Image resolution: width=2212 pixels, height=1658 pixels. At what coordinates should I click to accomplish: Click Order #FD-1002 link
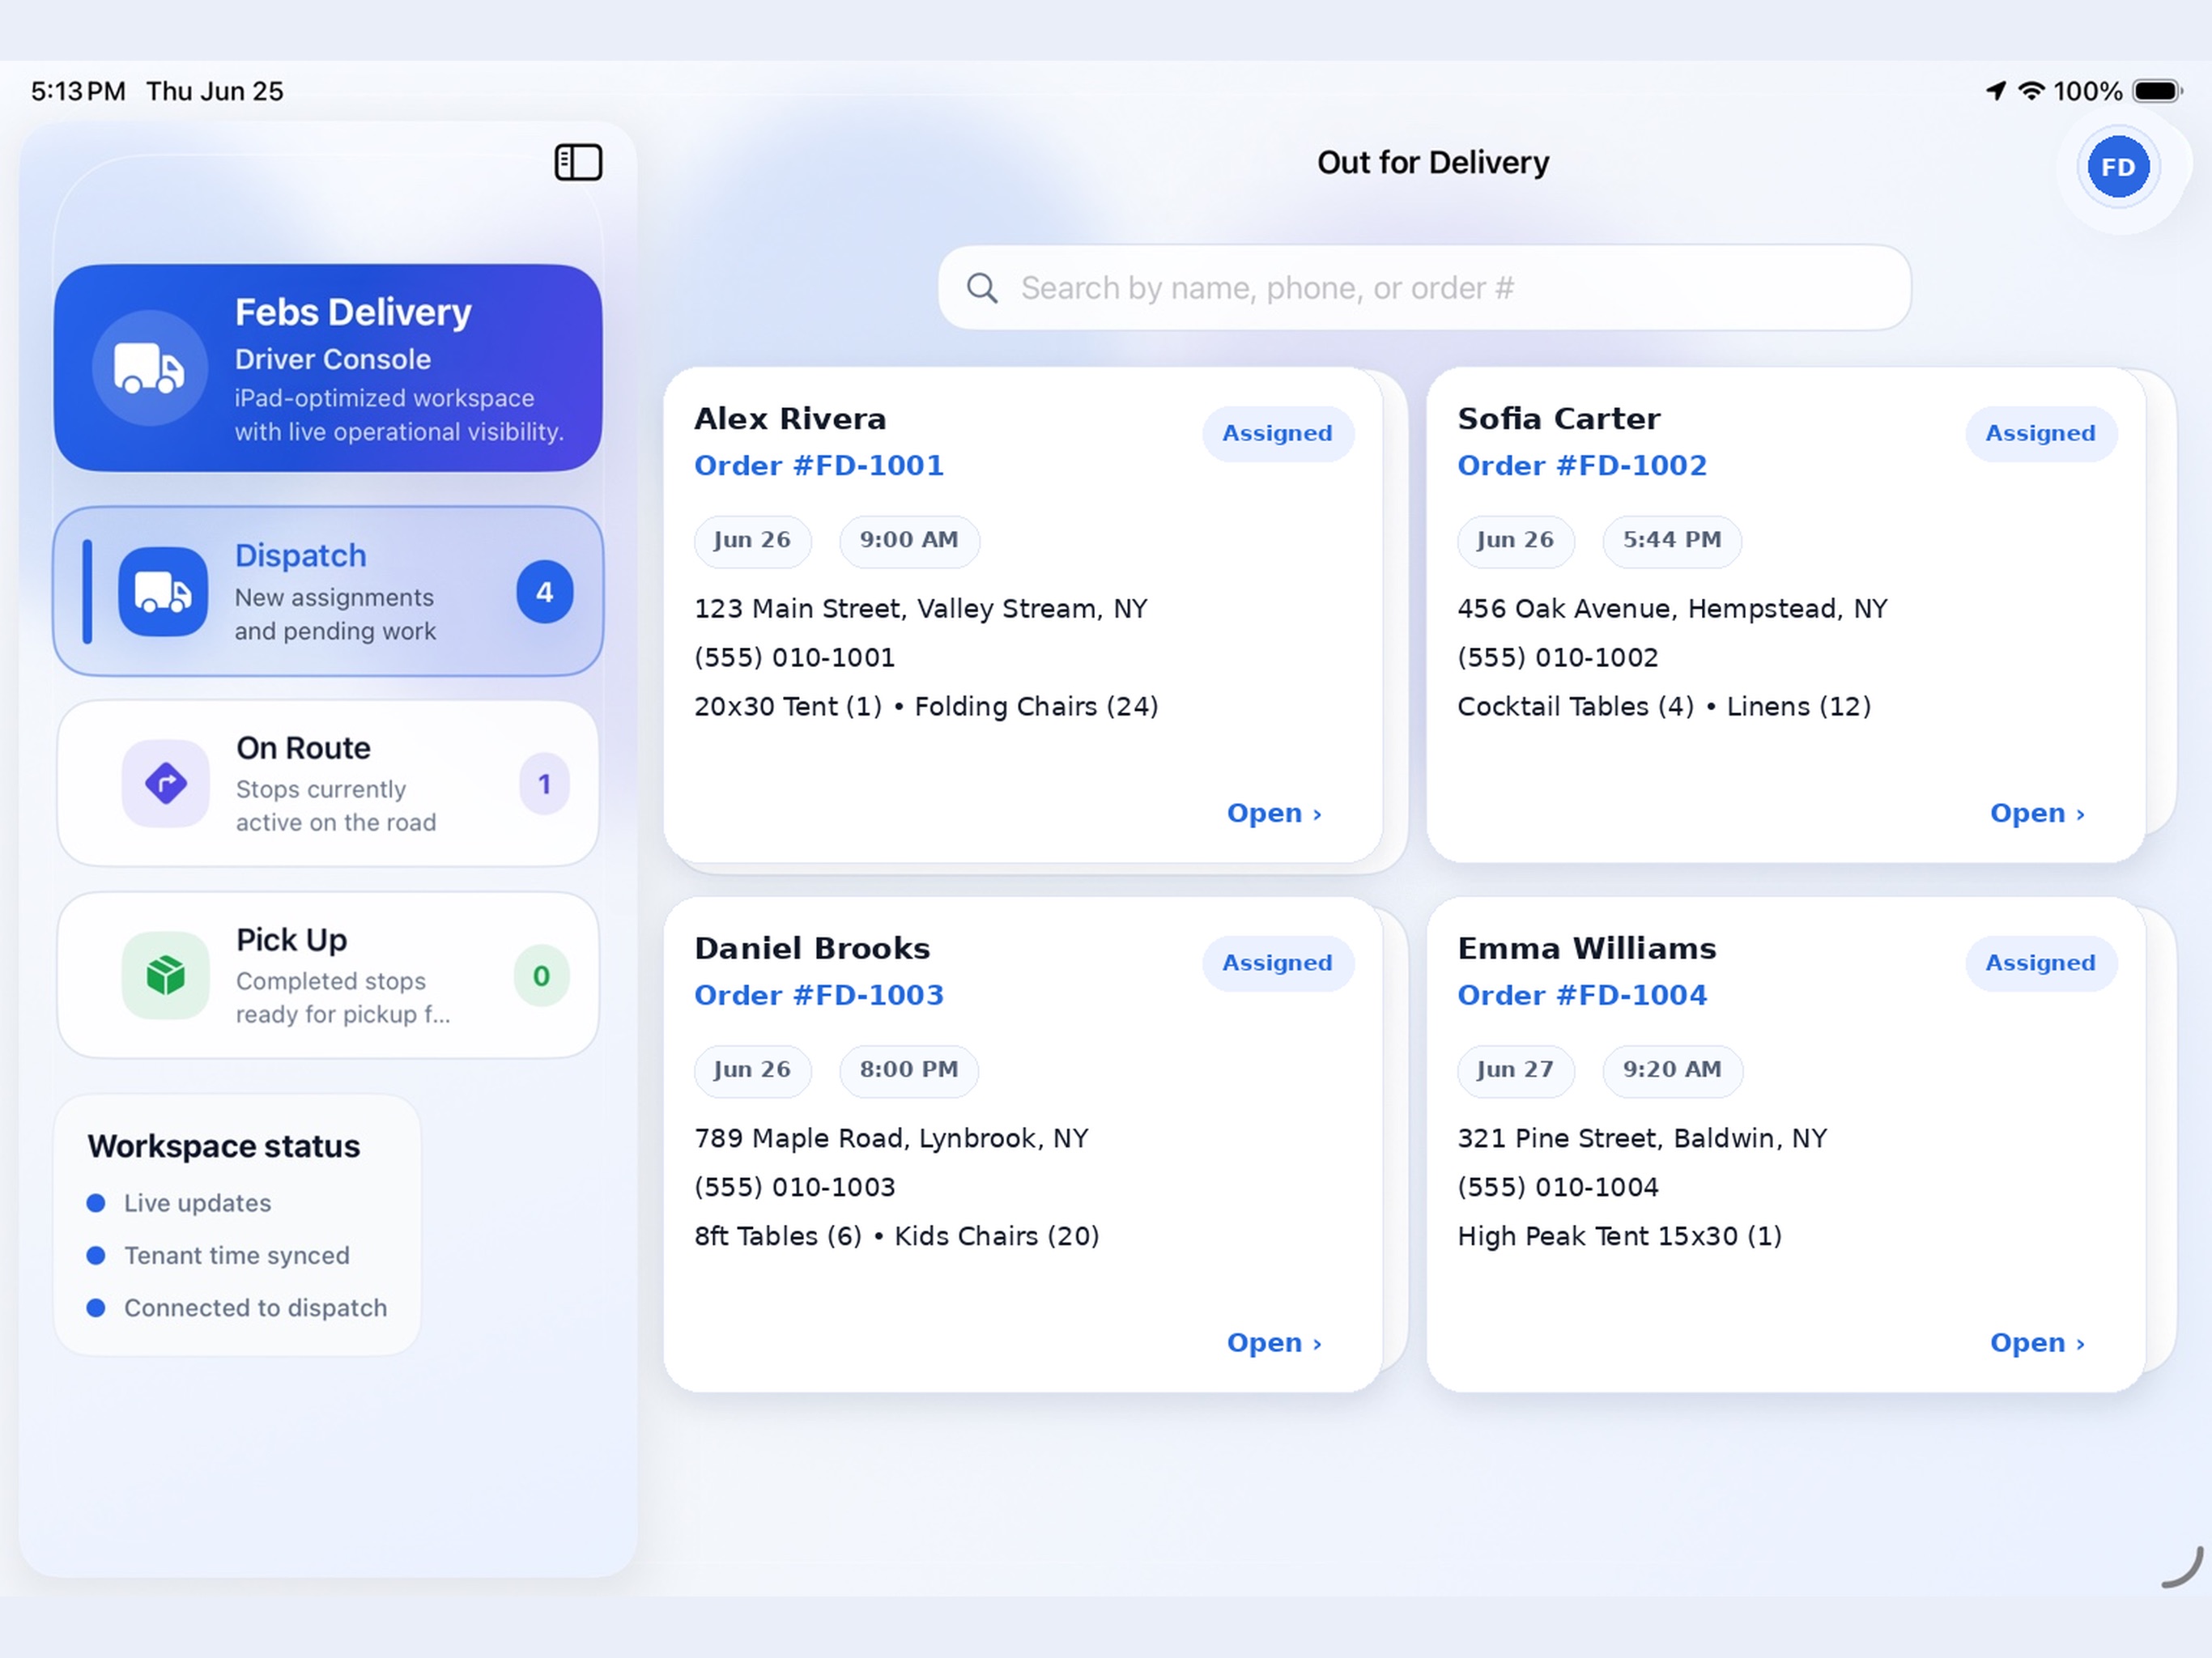click(x=1582, y=465)
